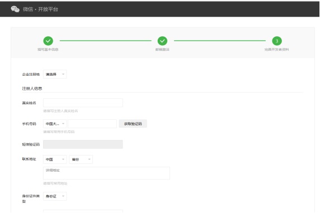Click the 获取验证码 button

[133, 124]
